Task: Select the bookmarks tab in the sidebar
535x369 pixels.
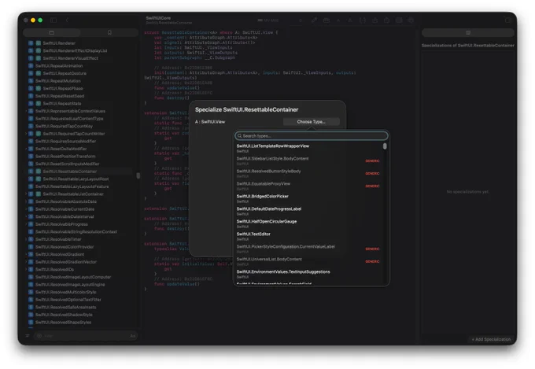Action: [109, 32]
